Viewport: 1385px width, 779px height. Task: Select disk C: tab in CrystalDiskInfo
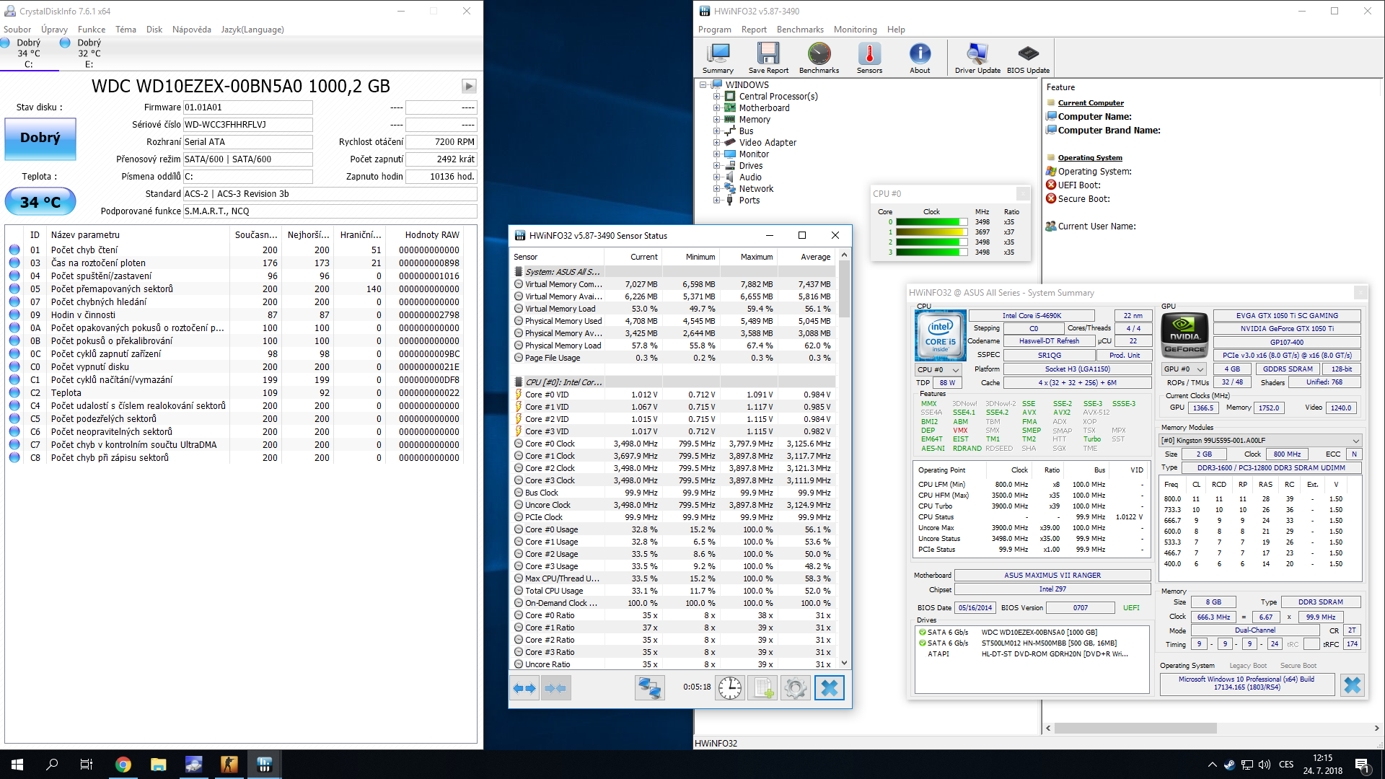pyautogui.click(x=29, y=53)
